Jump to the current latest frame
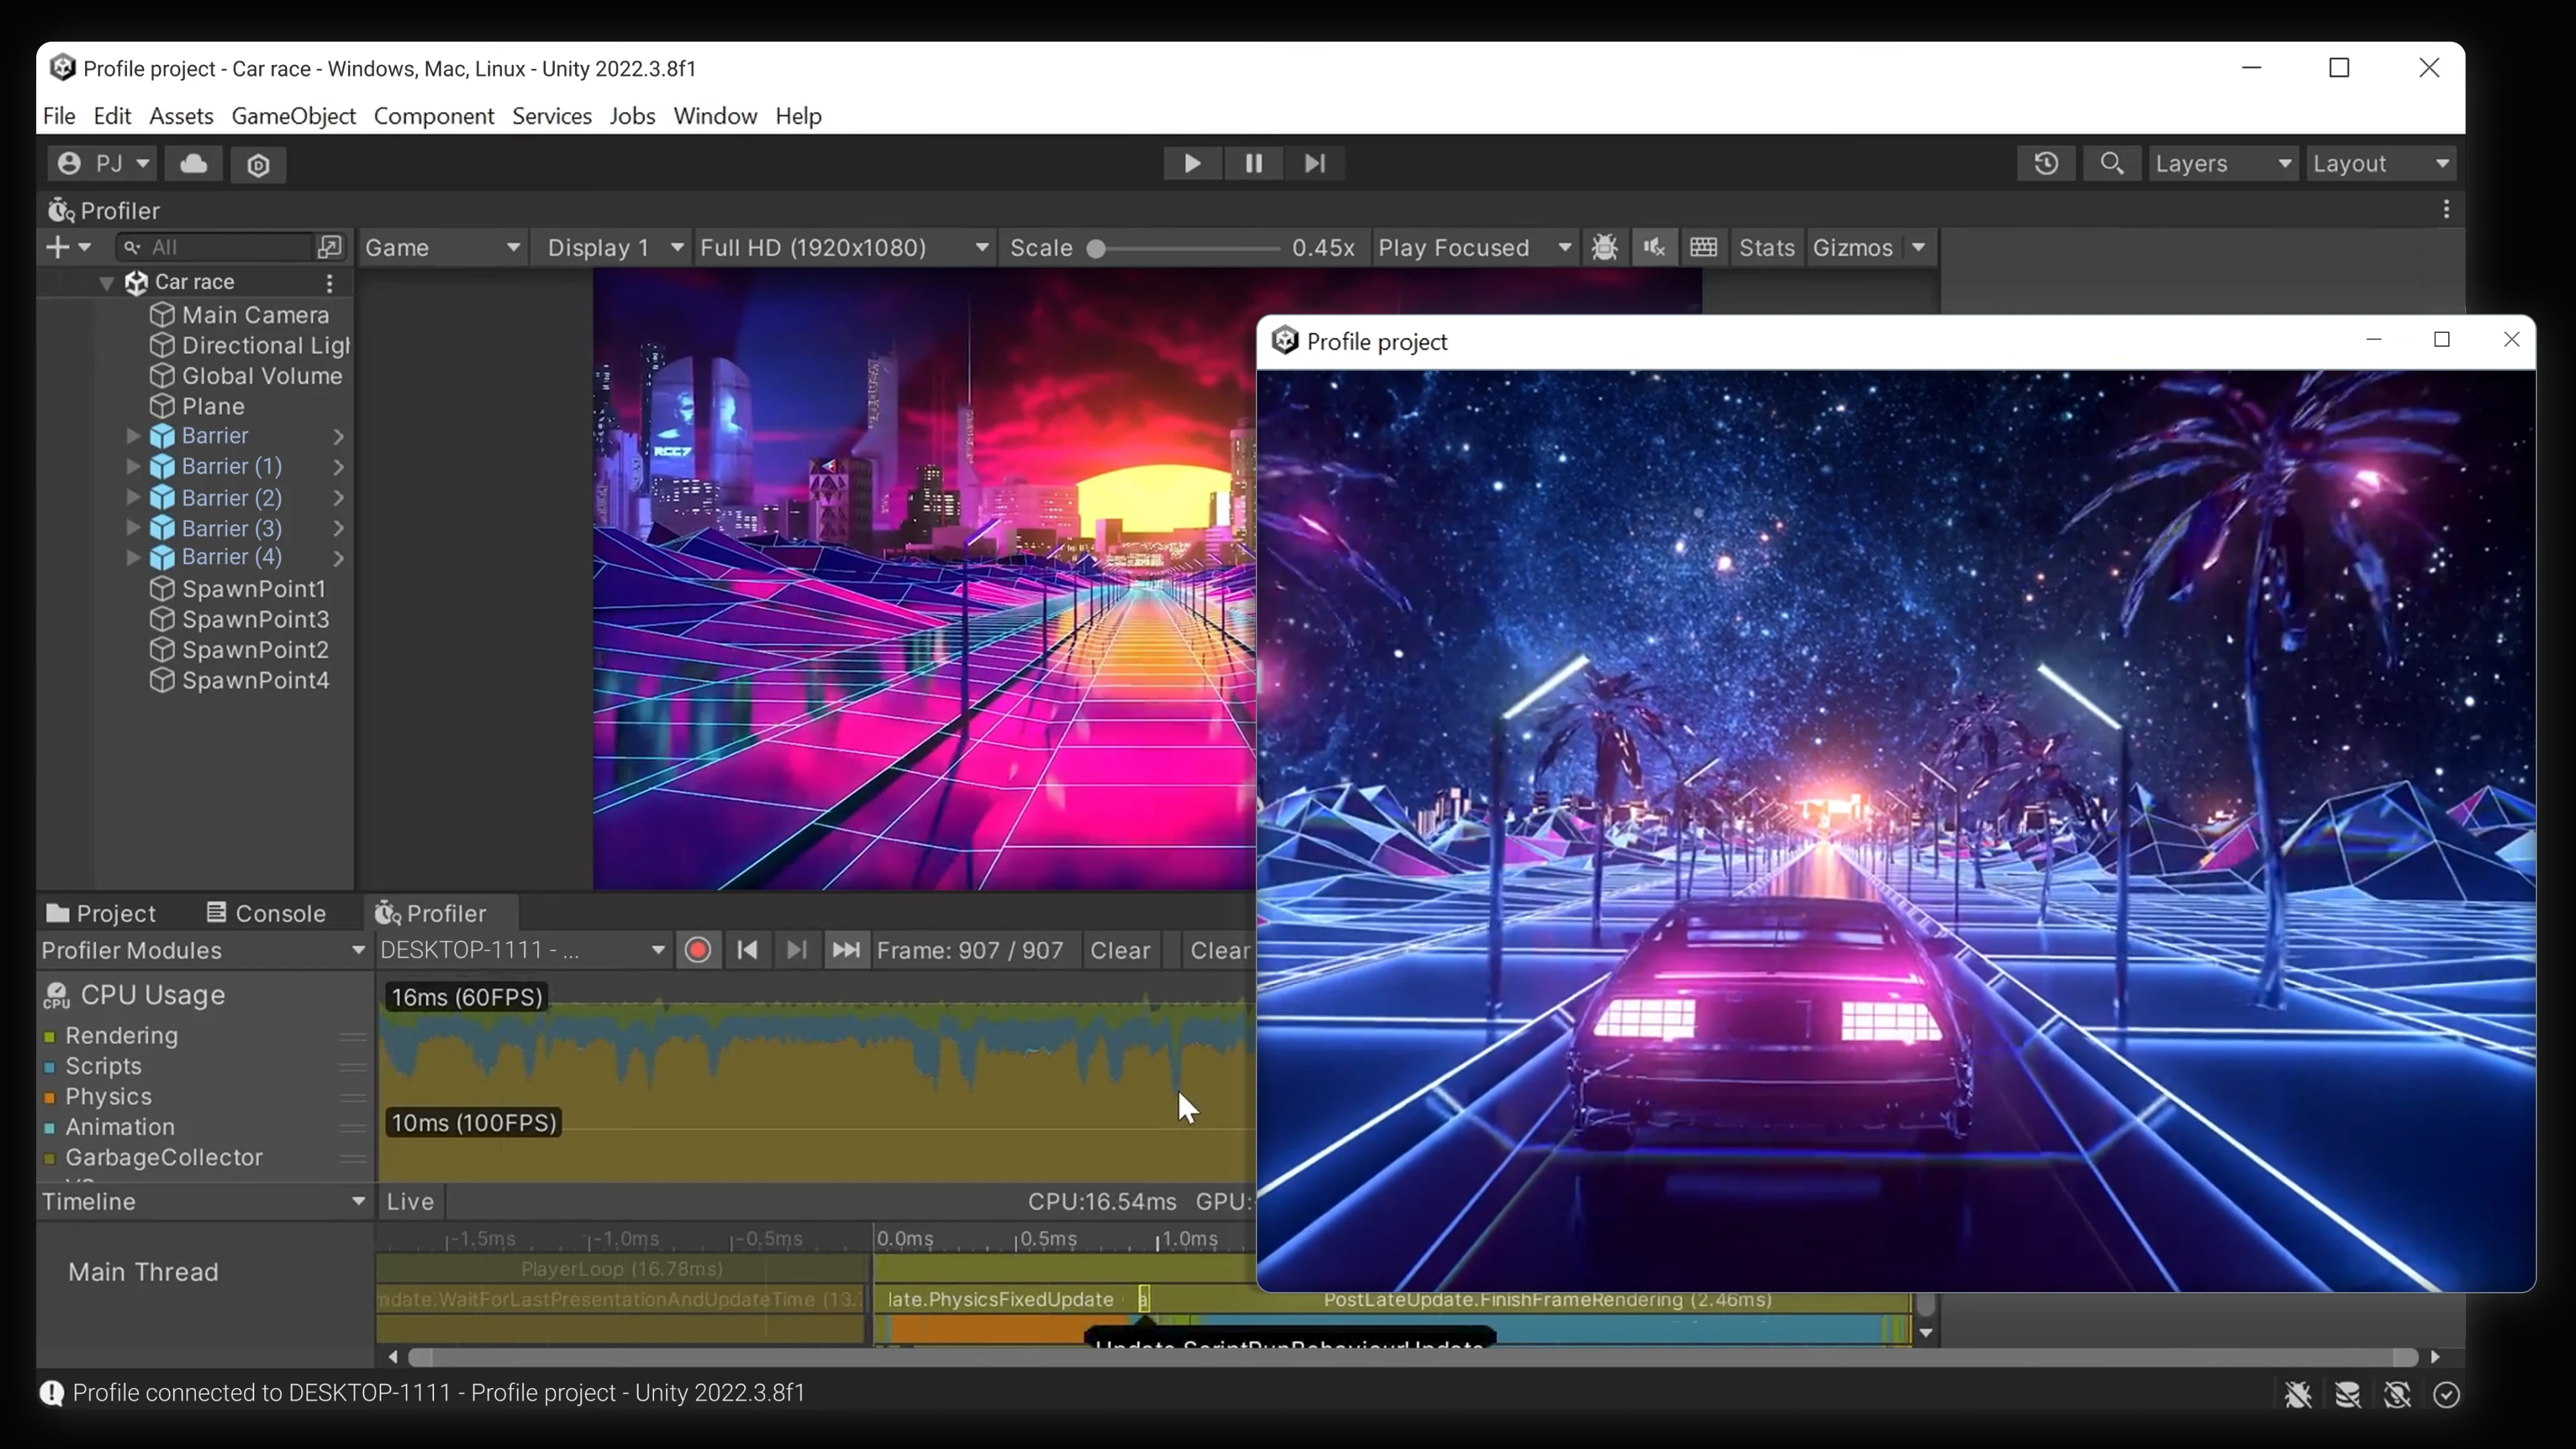The width and height of the screenshot is (2576, 1449). pos(846,950)
